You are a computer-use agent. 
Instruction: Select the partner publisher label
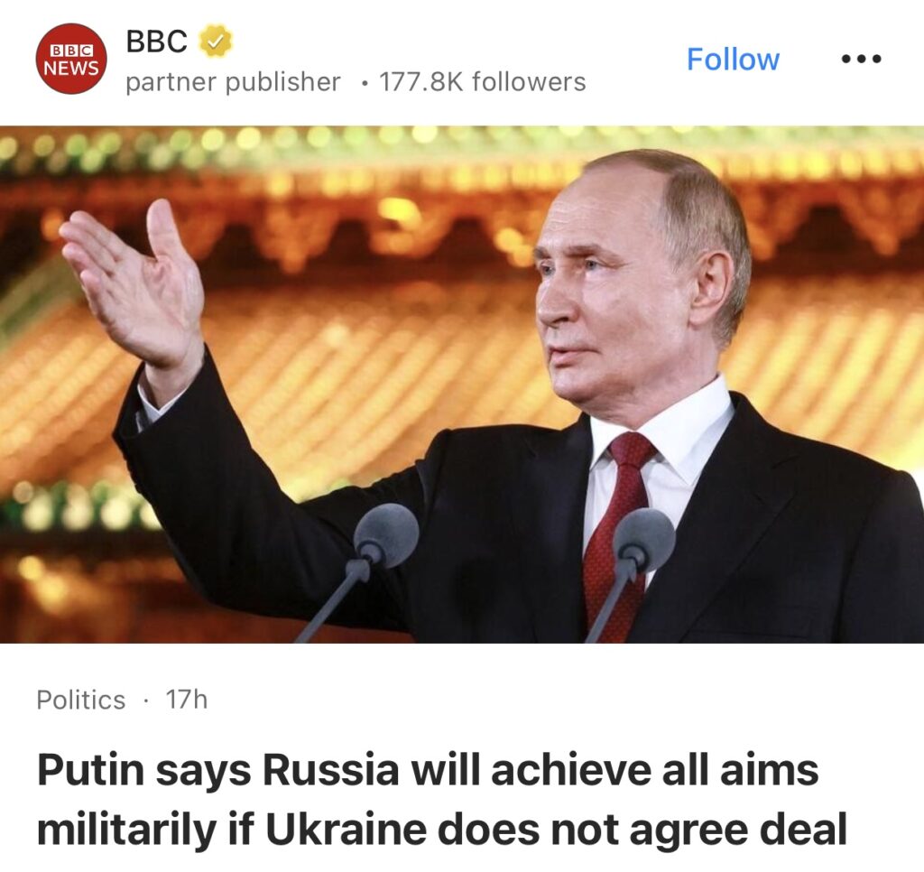coord(234,82)
